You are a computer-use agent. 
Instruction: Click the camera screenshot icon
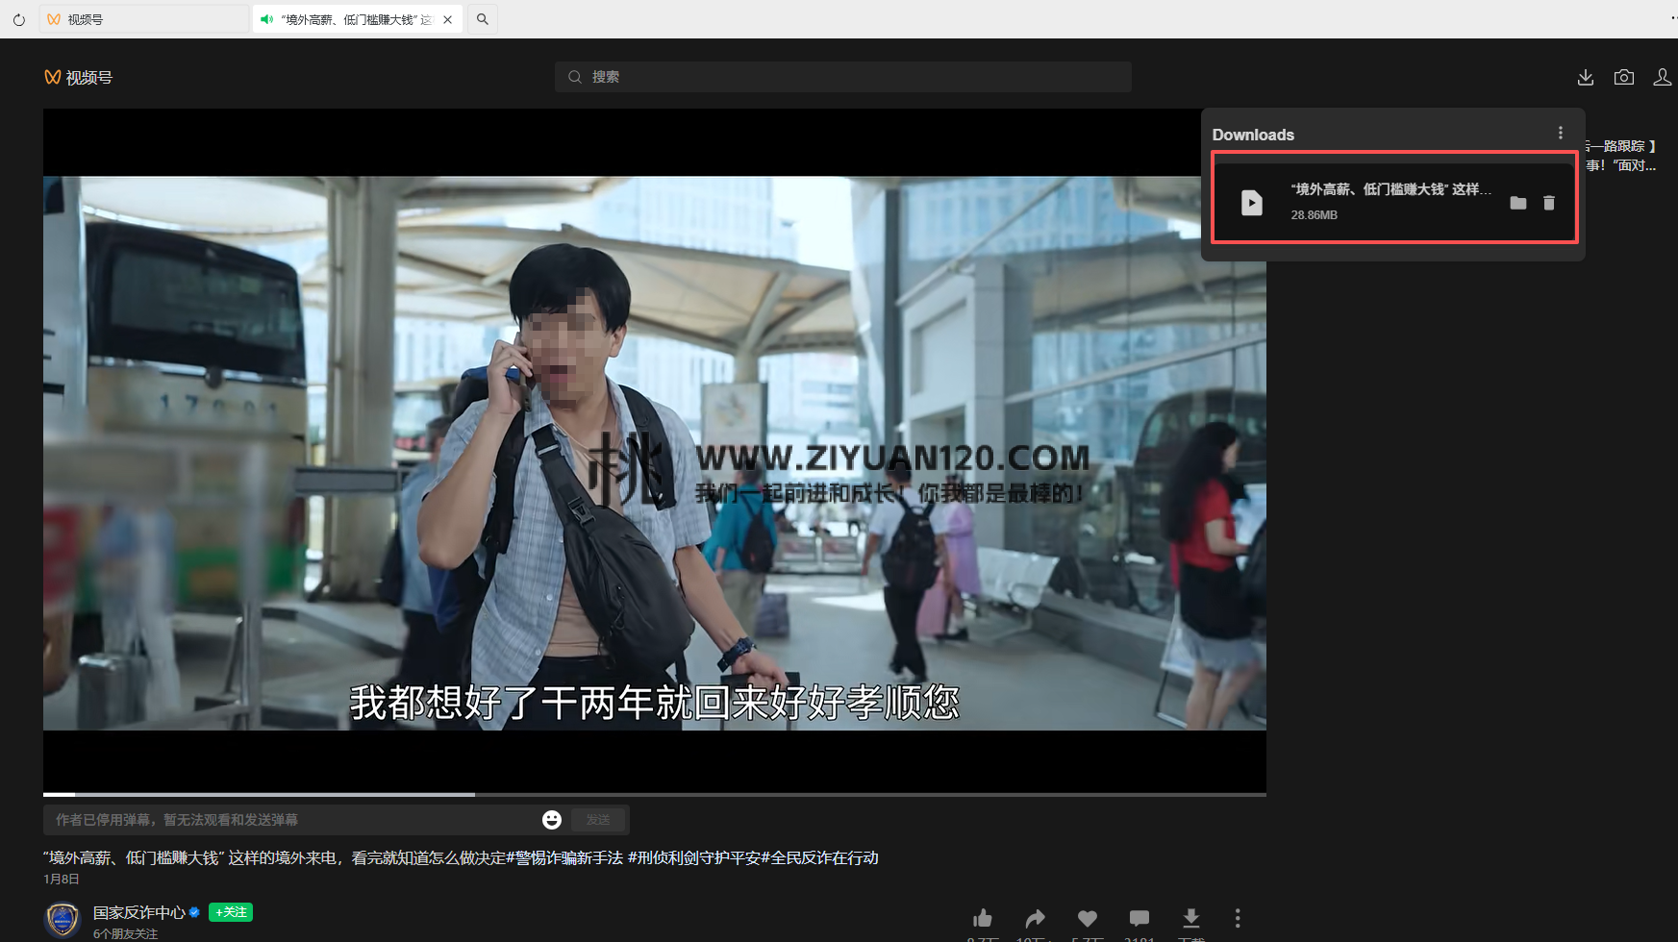1624,77
